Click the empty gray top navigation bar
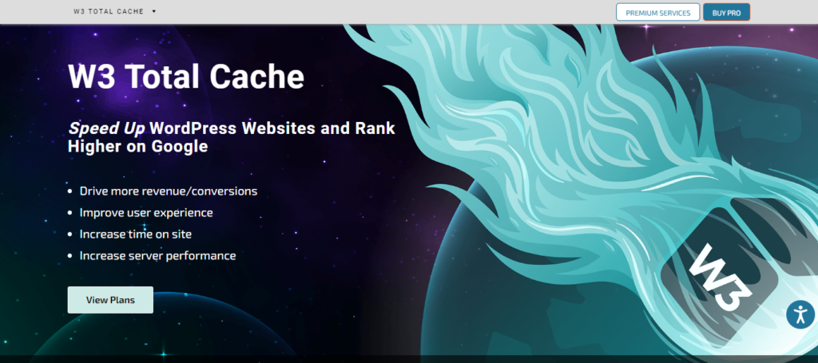Image resolution: width=818 pixels, height=363 pixels. pos(383,12)
